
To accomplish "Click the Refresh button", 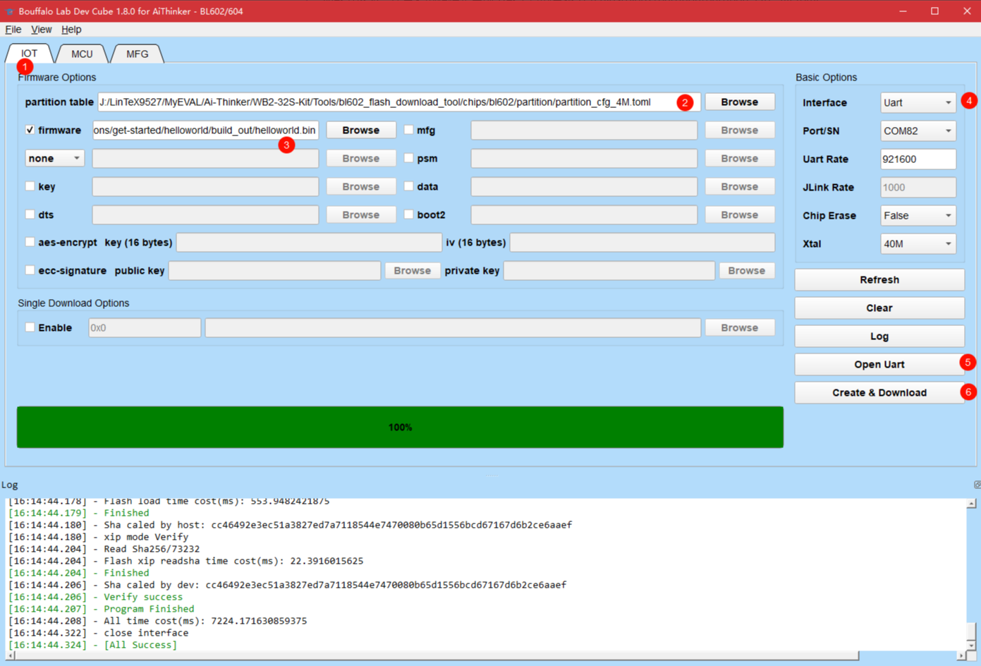I will click(879, 279).
